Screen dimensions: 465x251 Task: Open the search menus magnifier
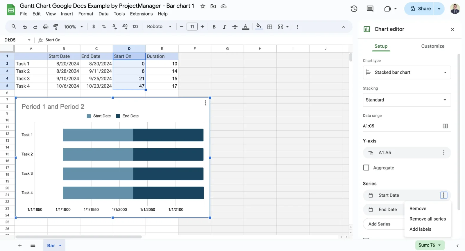14,27
